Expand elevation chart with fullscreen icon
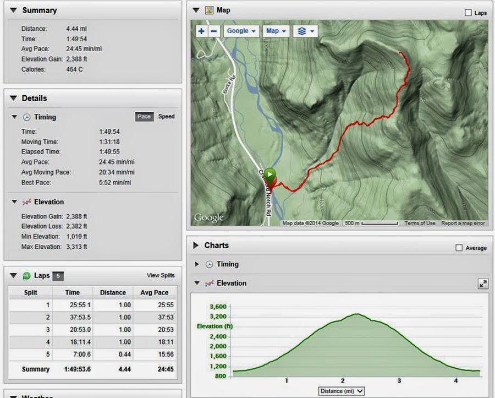 point(483,283)
